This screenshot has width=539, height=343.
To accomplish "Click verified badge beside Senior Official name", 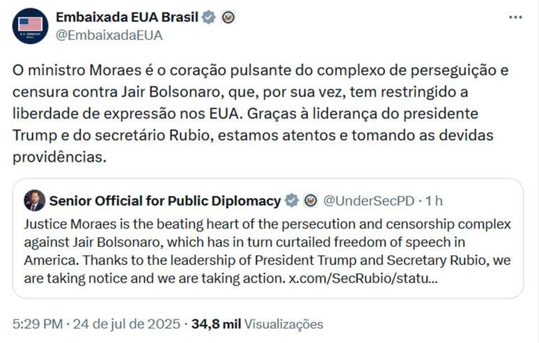I will click(291, 201).
